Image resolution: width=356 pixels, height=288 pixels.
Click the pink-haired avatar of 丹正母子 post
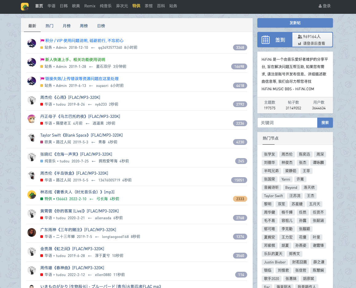pyautogui.click(x=32, y=119)
